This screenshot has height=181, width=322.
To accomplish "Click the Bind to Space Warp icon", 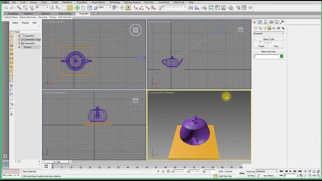I will point(32,8).
